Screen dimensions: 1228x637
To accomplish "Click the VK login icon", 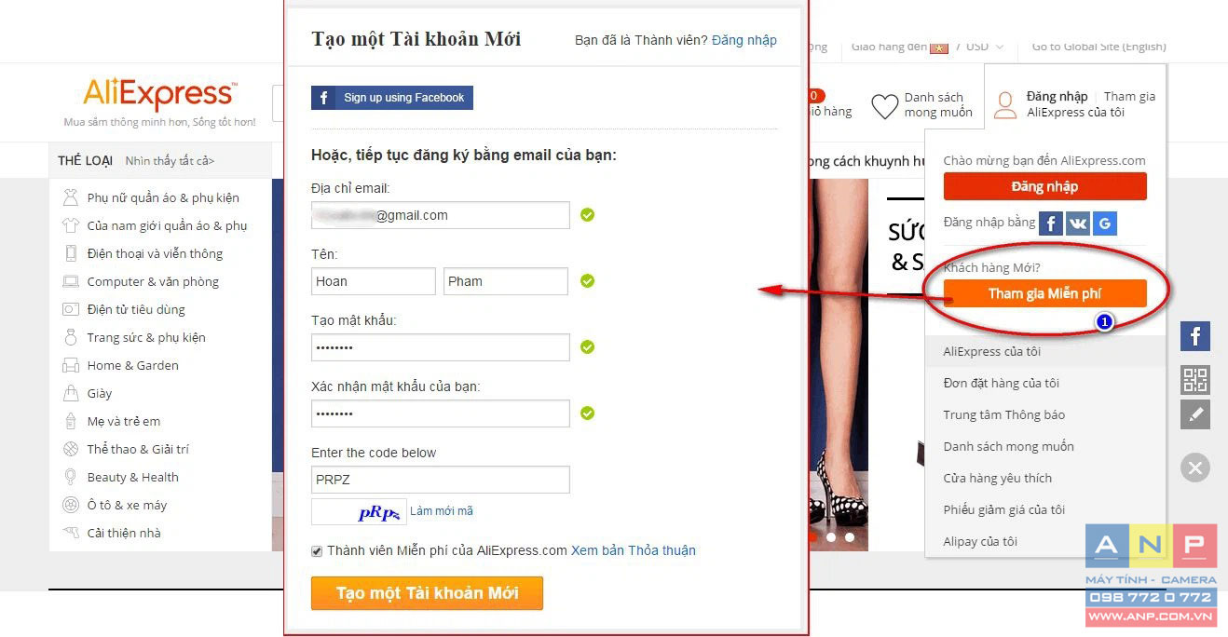I will click(1078, 224).
